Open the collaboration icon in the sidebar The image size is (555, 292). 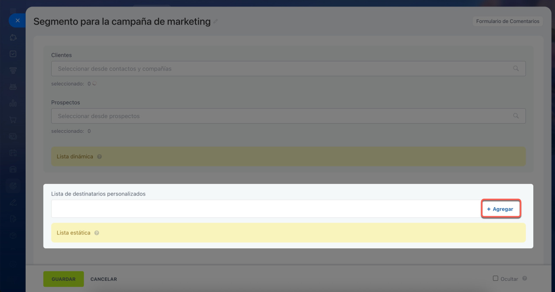point(13,38)
